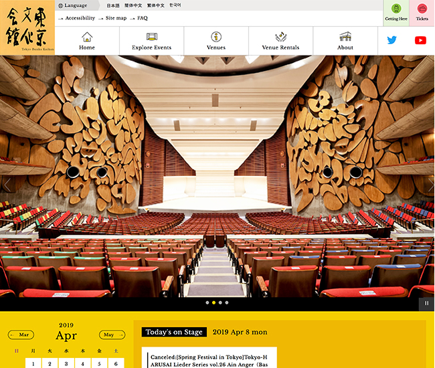Viewport: 435px width, 368px height.
Task: Open the Twitter page icon
Action: coord(391,40)
